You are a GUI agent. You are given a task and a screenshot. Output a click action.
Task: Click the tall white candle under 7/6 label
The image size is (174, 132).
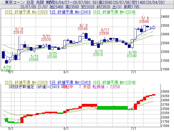click(x=144, y=28)
